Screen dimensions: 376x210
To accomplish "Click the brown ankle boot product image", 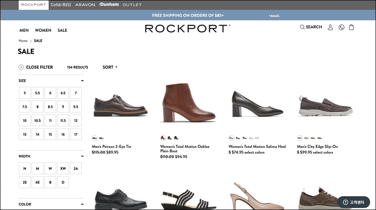I will [189, 103].
